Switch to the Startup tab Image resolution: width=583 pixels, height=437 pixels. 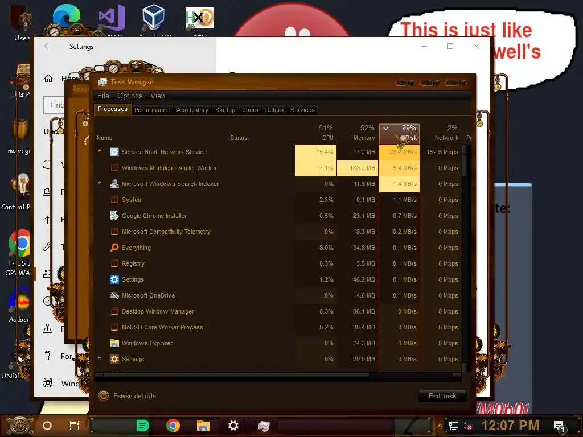[225, 110]
